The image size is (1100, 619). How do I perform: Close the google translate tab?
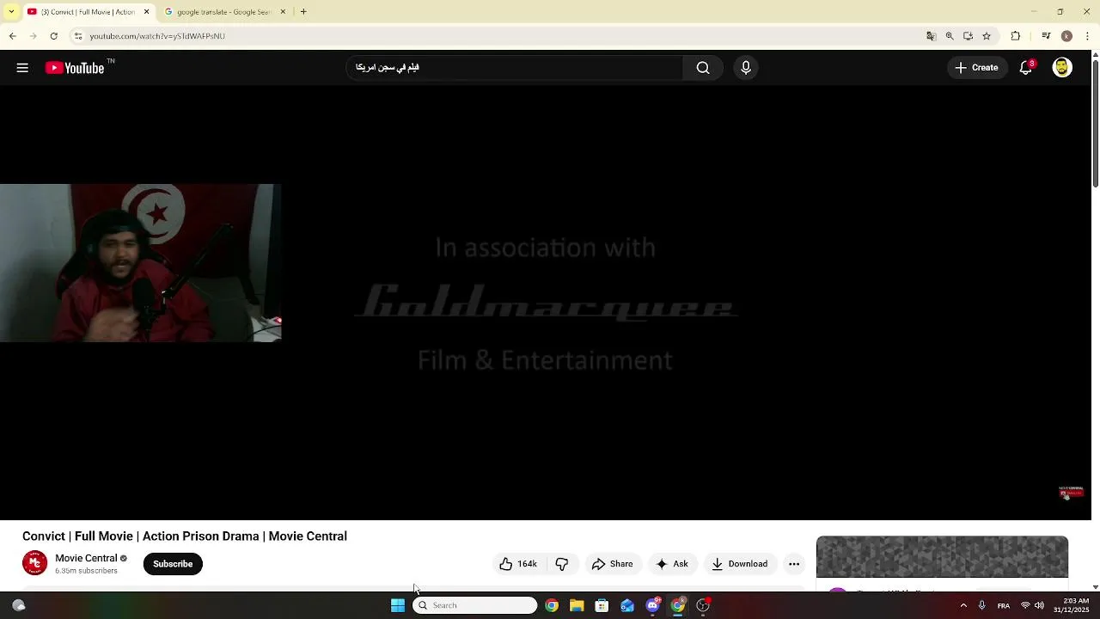pyautogui.click(x=283, y=12)
